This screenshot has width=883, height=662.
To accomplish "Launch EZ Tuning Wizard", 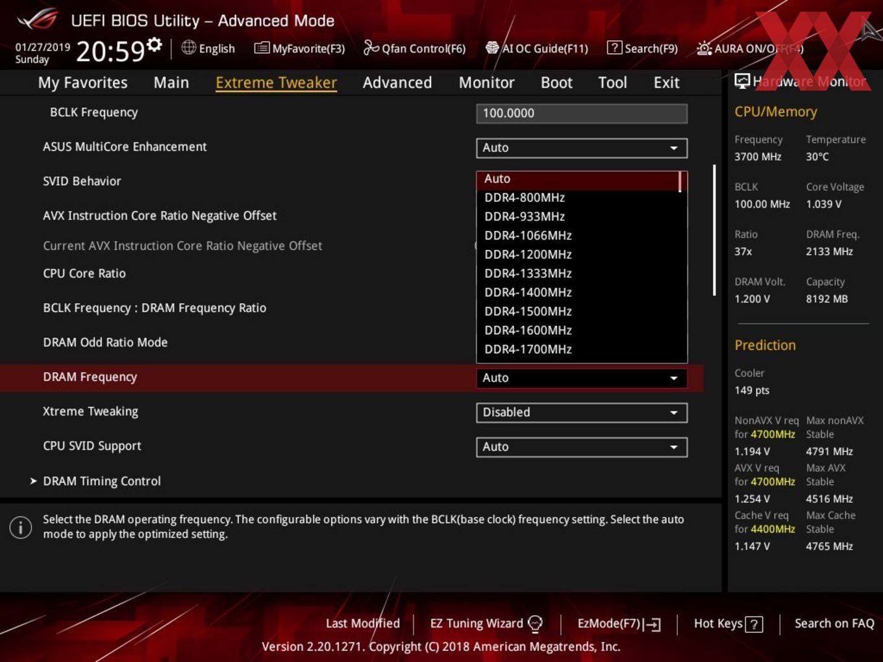I will [486, 624].
